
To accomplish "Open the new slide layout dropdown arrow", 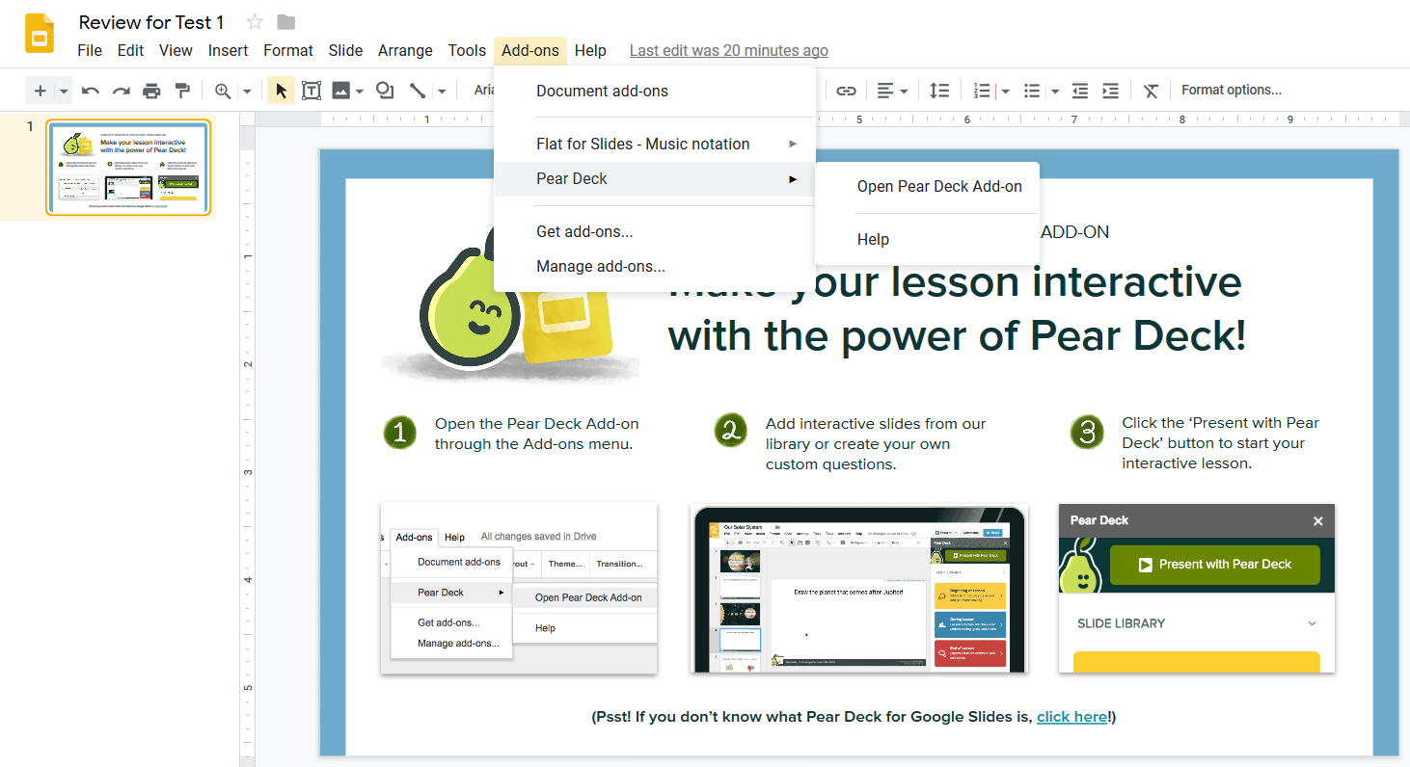I will [x=62, y=90].
